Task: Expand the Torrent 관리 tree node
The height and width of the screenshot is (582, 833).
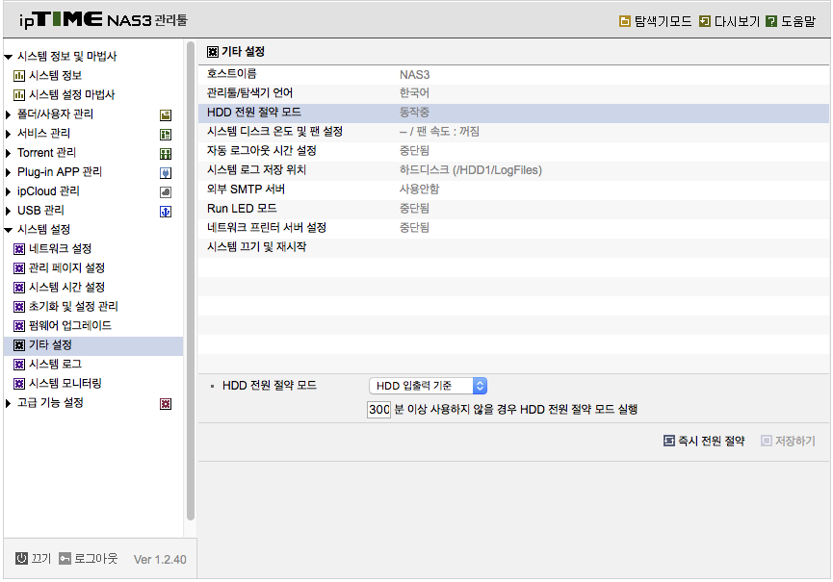Action: pos(8,153)
